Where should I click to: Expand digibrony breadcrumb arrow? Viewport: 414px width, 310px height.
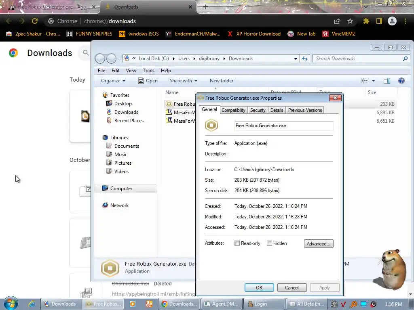pos(224,59)
